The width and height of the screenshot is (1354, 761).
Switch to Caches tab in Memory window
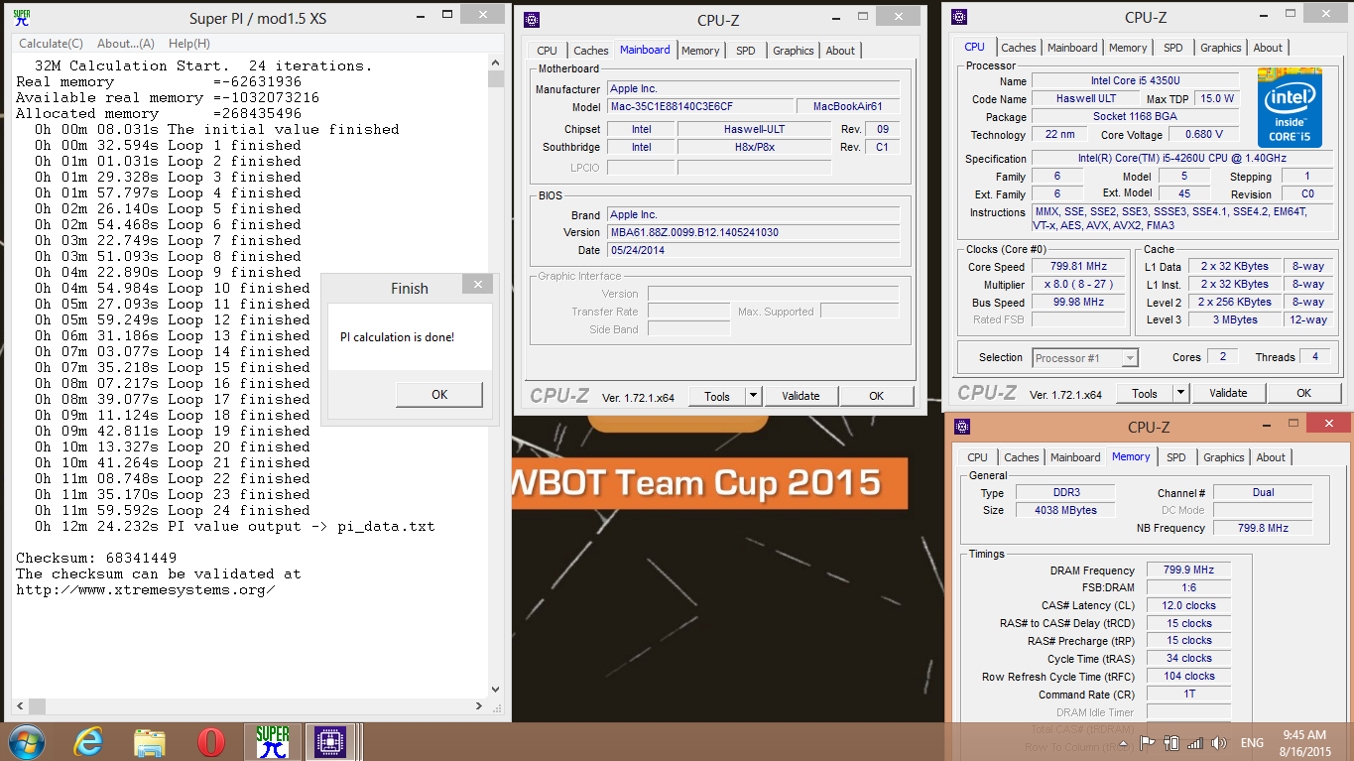1022,457
